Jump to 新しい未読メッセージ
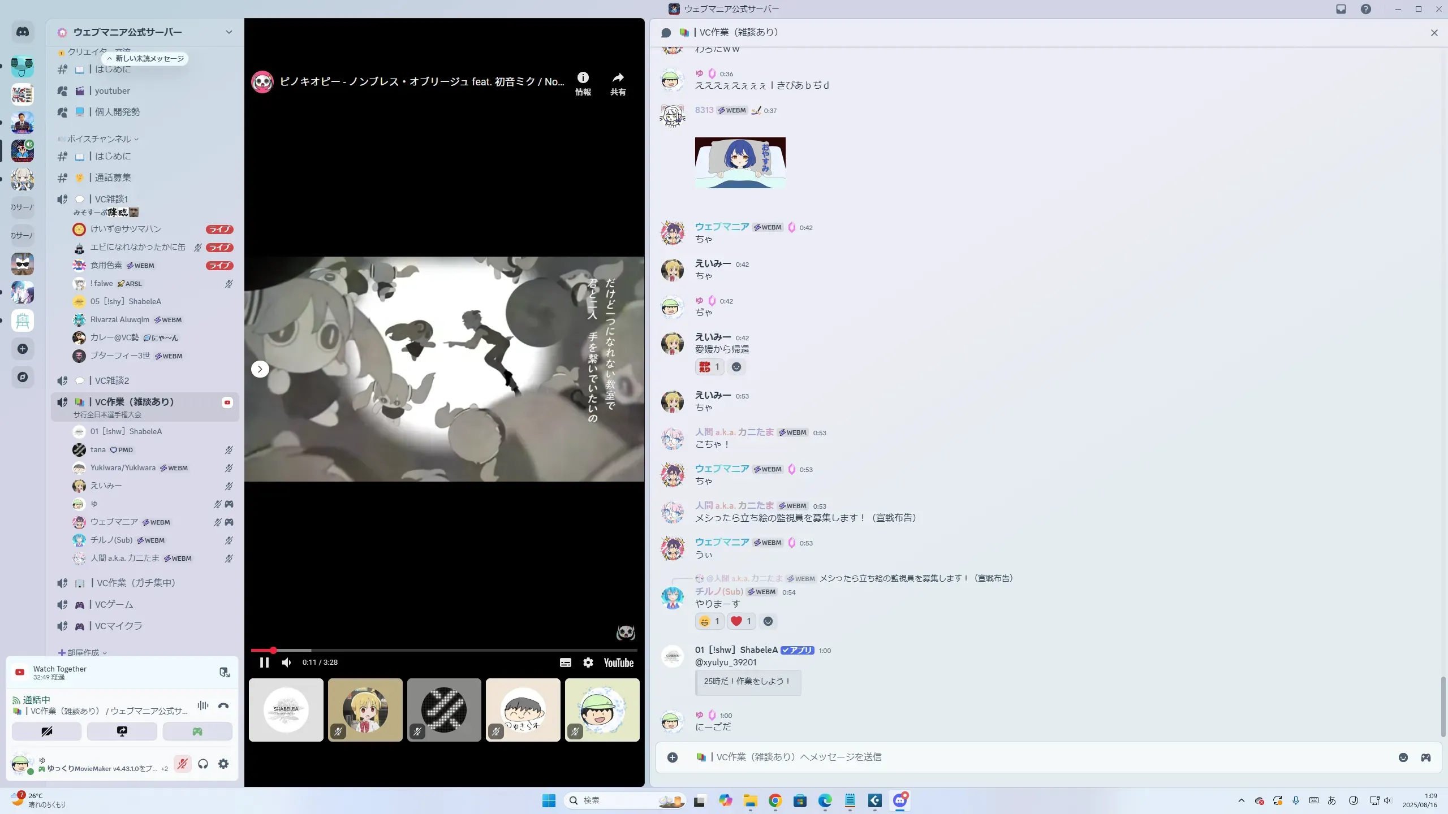The image size is (1448, 814). 145,58
